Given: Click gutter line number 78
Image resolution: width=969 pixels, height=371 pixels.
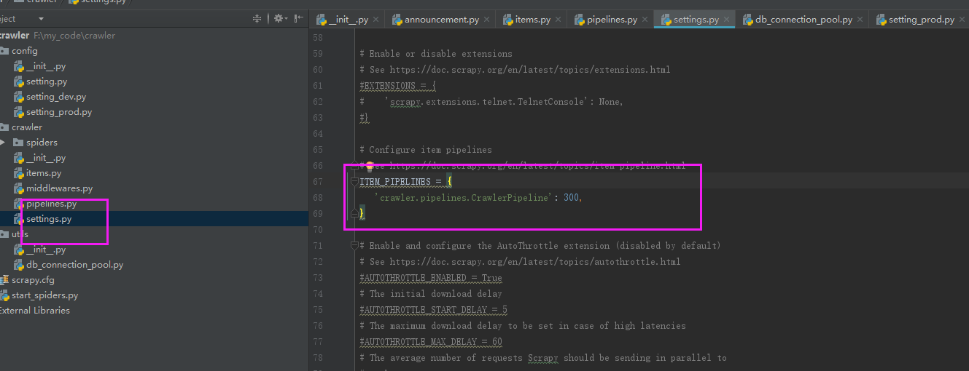Looking at the screenshot, I should pos(316,358).
